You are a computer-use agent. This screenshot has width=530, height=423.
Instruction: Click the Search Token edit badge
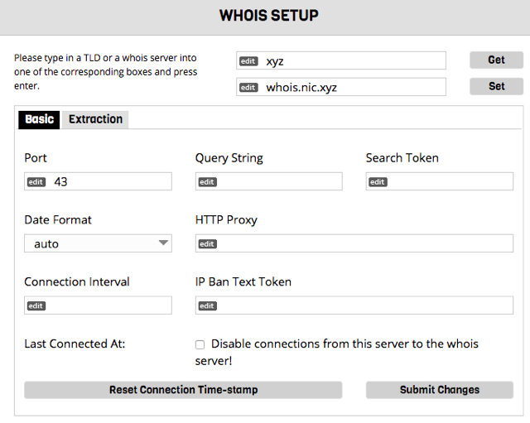pos(378,182)
